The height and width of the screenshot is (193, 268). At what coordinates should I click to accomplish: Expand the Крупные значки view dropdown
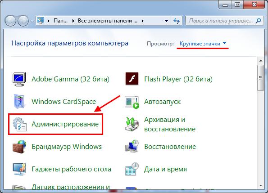click(203, 44)
